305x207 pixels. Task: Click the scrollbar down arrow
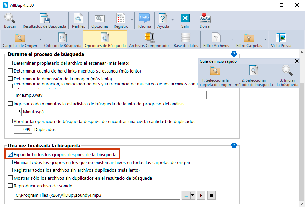pyautogui.click(x=302, y=204)
